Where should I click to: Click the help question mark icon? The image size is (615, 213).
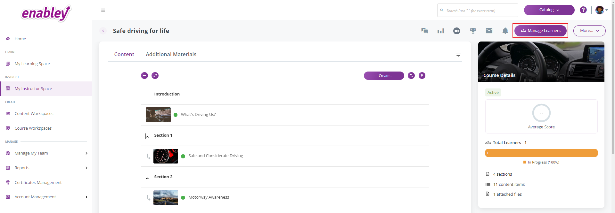pyautogui.click(x=583, y=10)
